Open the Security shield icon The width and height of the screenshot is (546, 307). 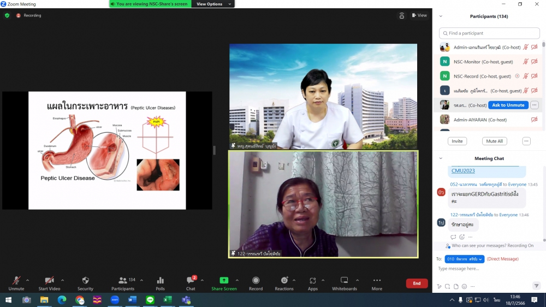[85, 281]
